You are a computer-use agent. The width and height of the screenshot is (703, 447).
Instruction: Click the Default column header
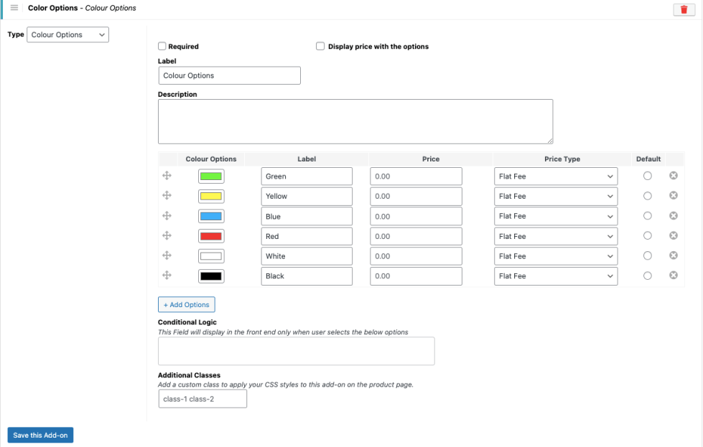648,159
